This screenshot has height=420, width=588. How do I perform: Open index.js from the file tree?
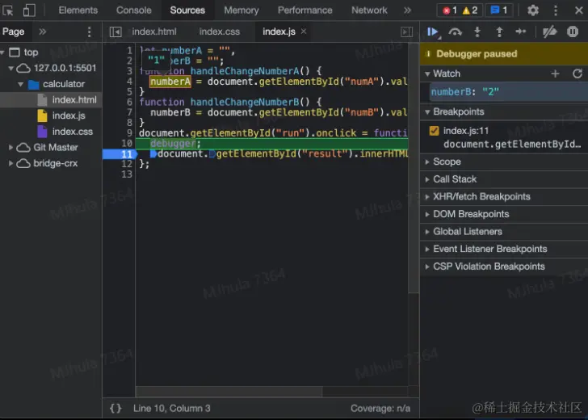point(69,115)
